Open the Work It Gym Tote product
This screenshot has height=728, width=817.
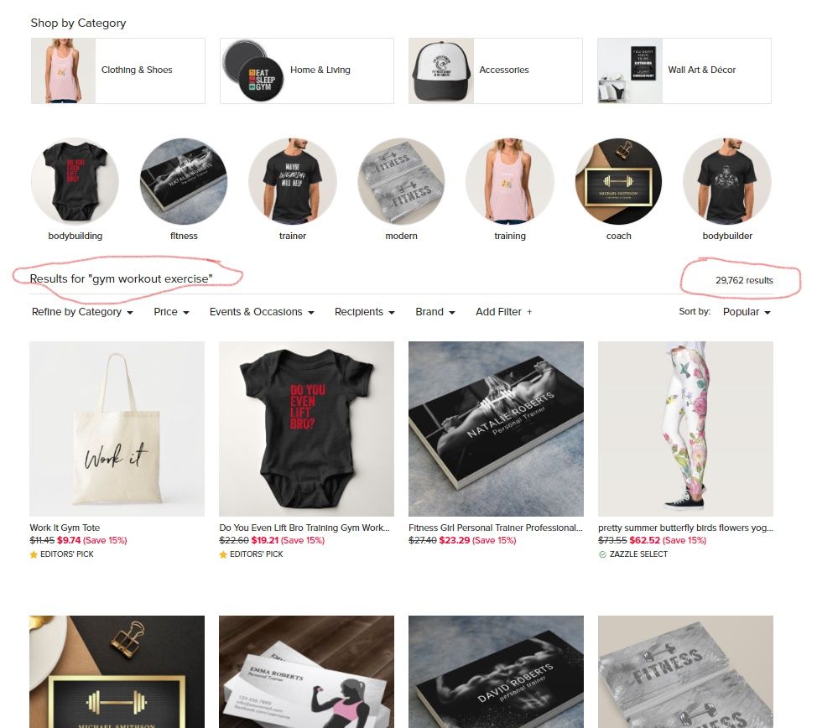pyautogui.click(x=117, y=429)
